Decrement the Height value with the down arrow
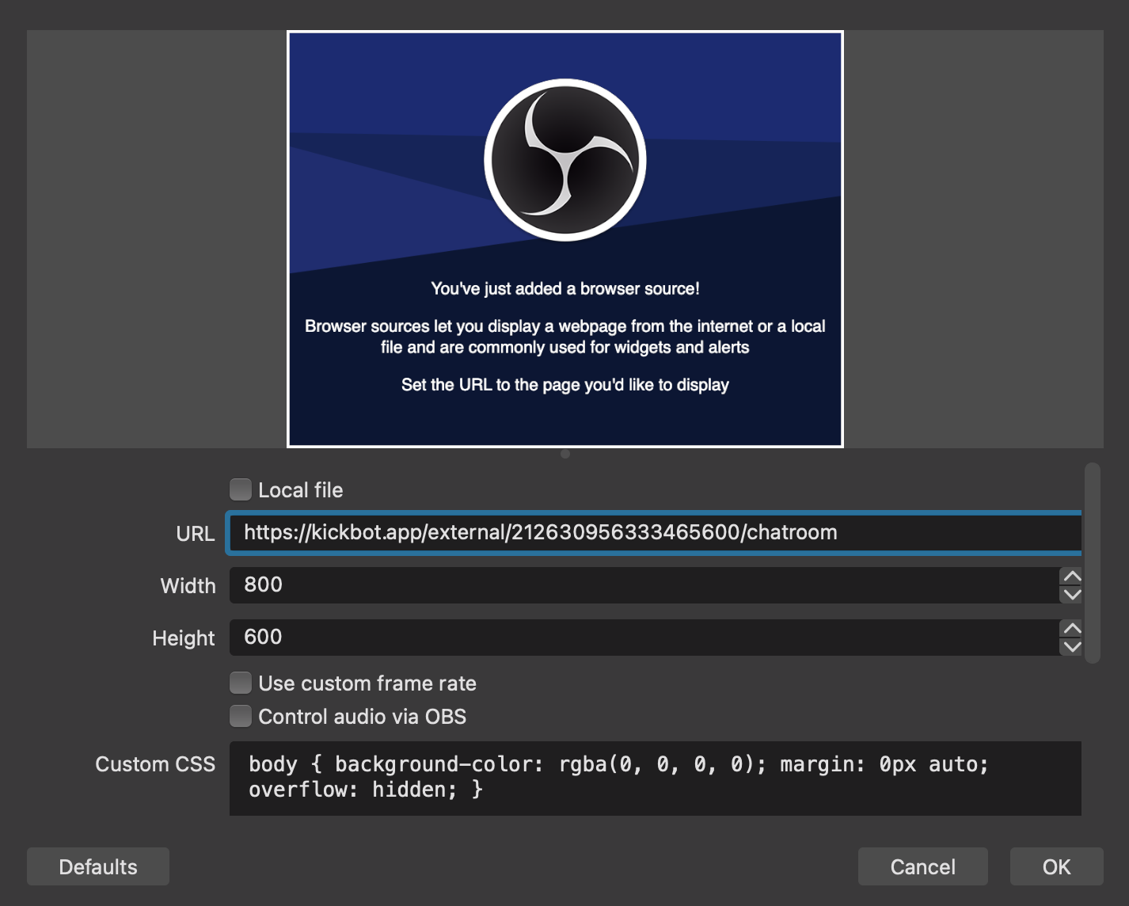 (x=1072, y=648)
